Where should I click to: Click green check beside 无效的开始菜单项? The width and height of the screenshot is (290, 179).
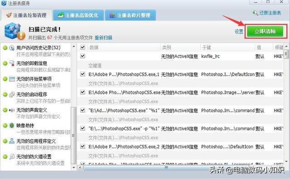coord(5,79)
